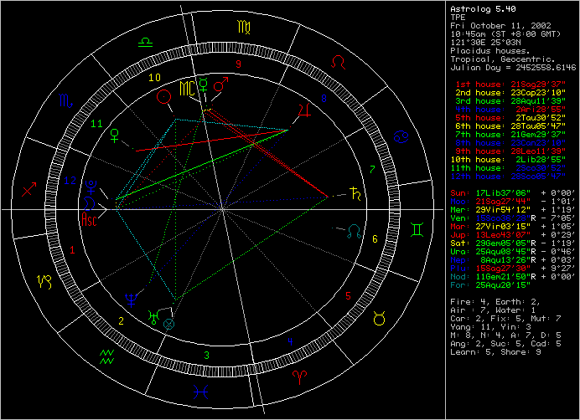Click the house 9 number

point(239,64)
